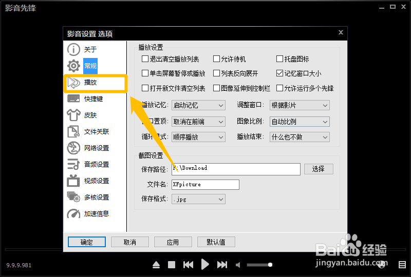The width and height of the screenshot is (411, 277).
Task: Click the 默认值 button
Action: pos(216,242)
